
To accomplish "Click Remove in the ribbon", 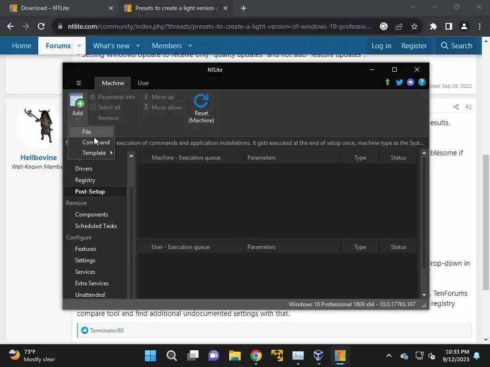I will tap(108, 118).
